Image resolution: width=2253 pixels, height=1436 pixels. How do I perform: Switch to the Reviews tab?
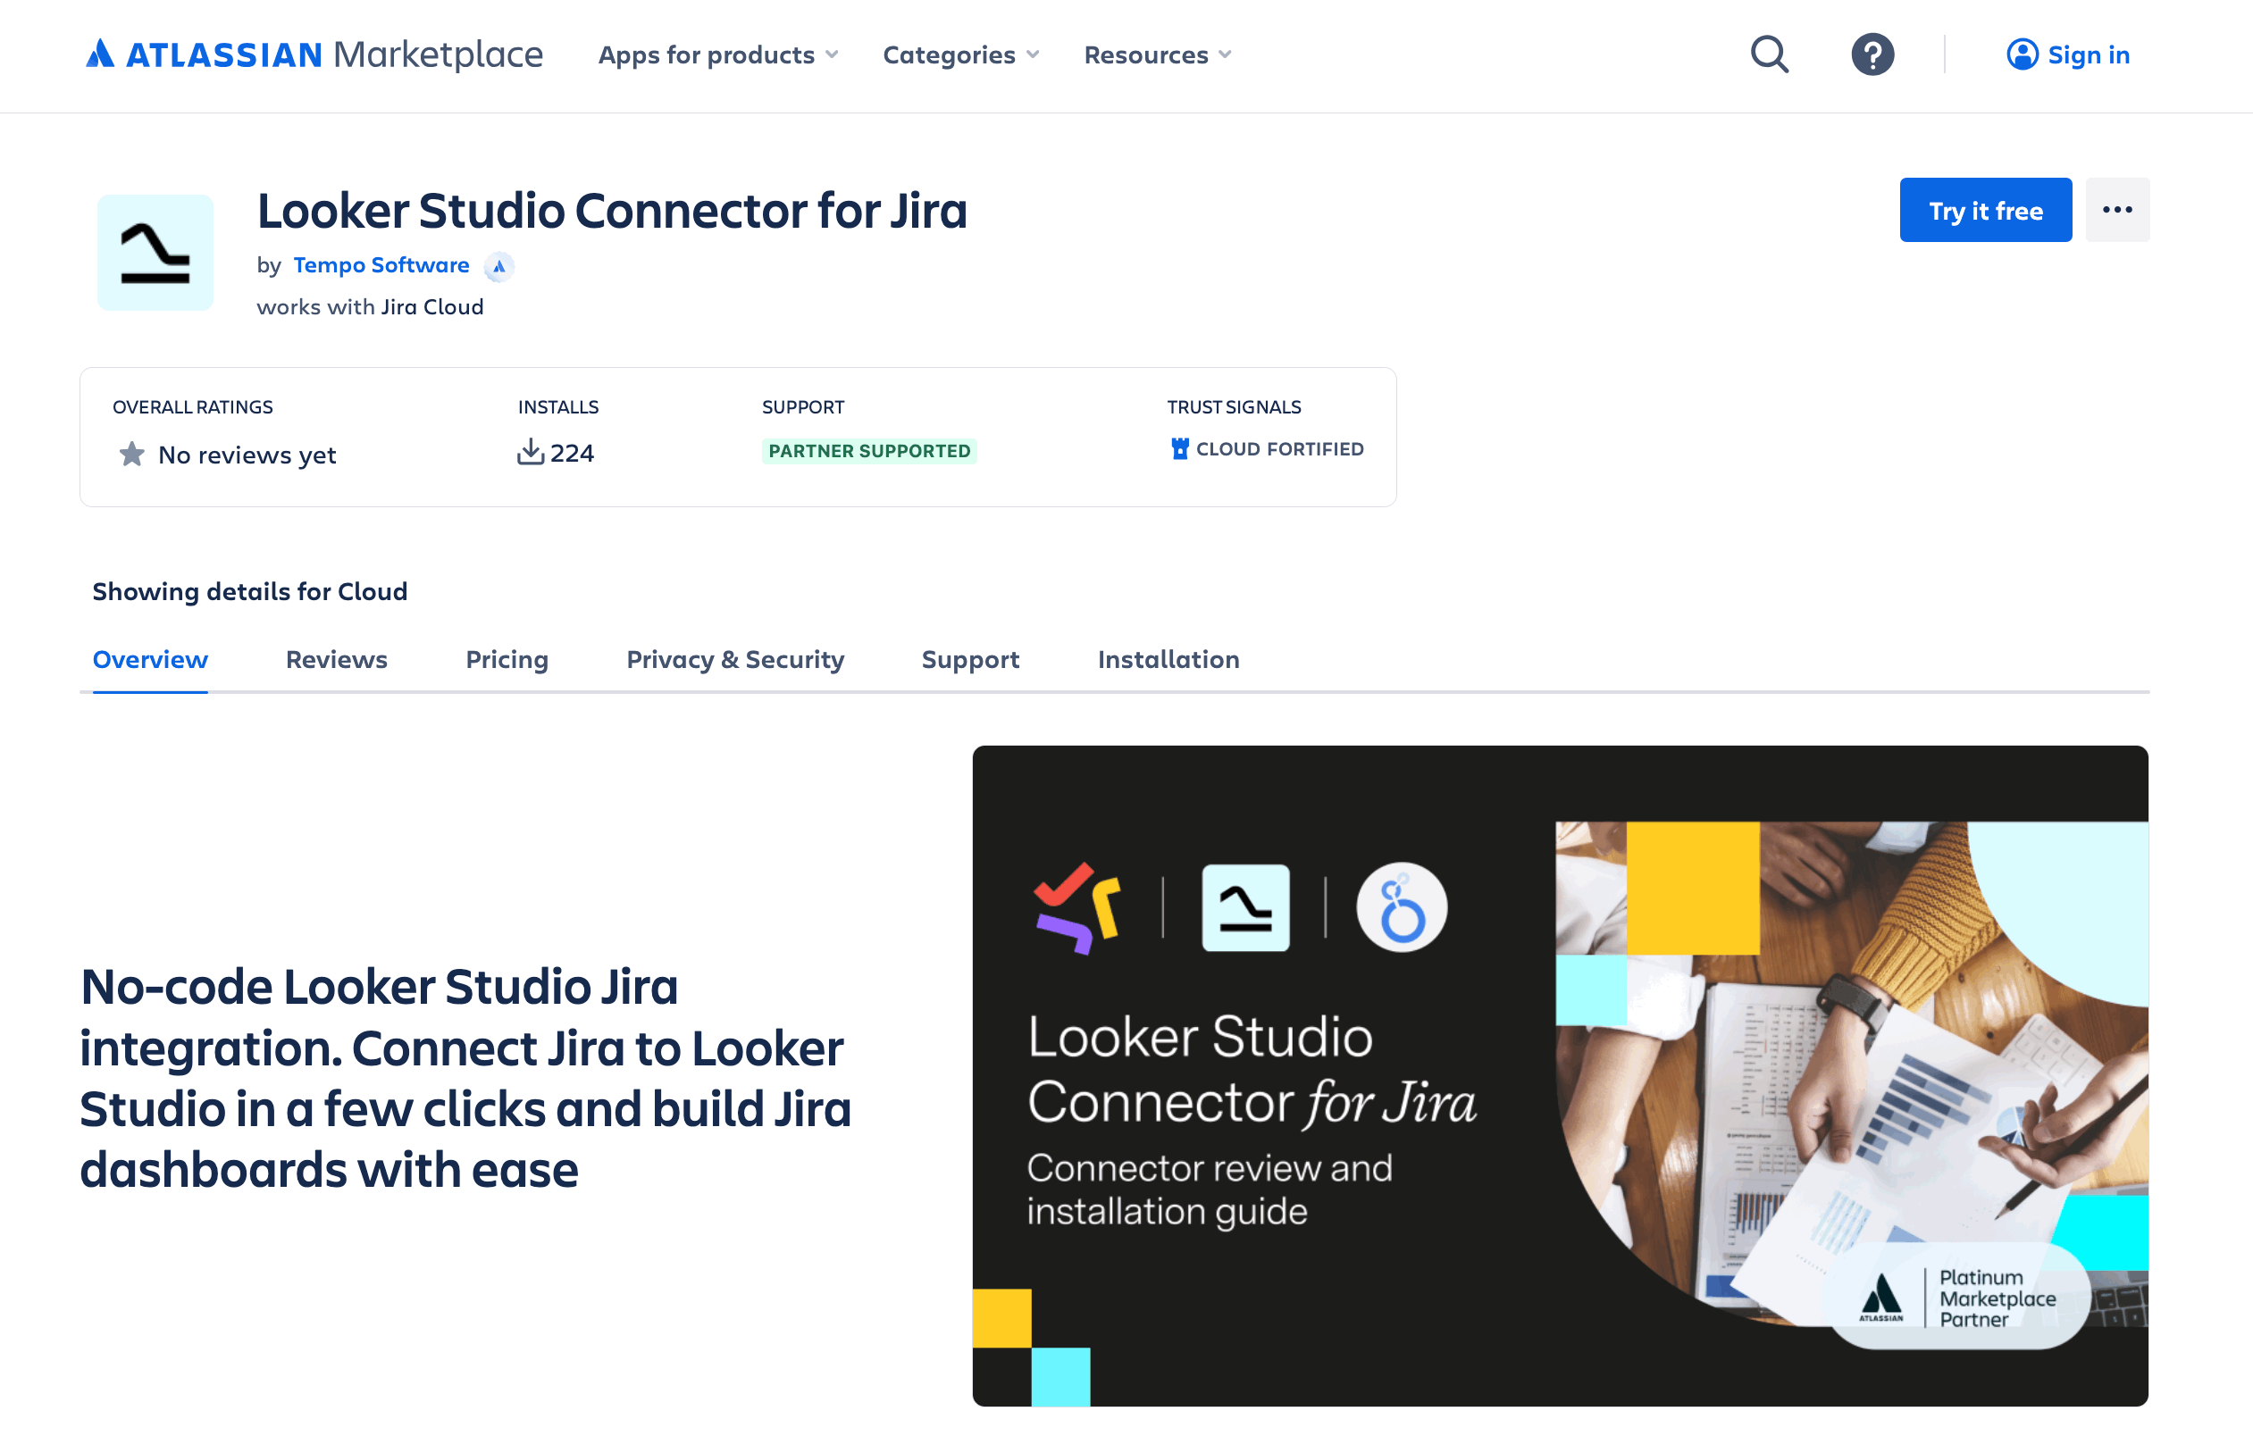pos(336,660)
